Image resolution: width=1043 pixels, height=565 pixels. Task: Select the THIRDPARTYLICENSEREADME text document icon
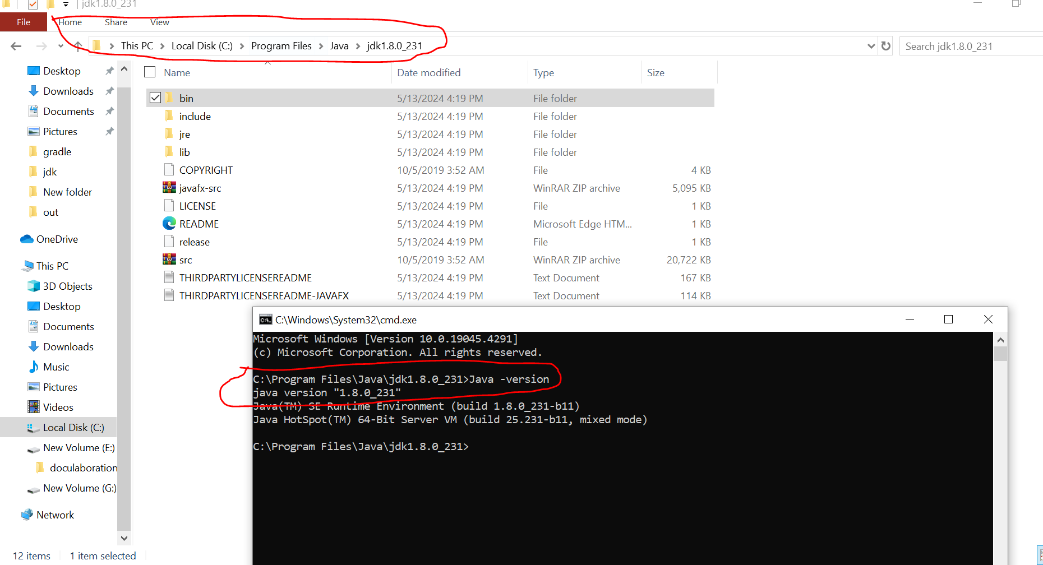[169, 277]
